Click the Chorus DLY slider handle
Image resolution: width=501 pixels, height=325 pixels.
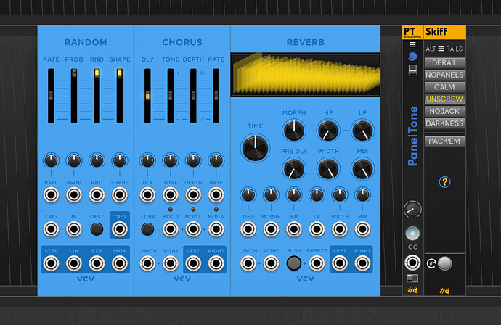tap(147, 95)
